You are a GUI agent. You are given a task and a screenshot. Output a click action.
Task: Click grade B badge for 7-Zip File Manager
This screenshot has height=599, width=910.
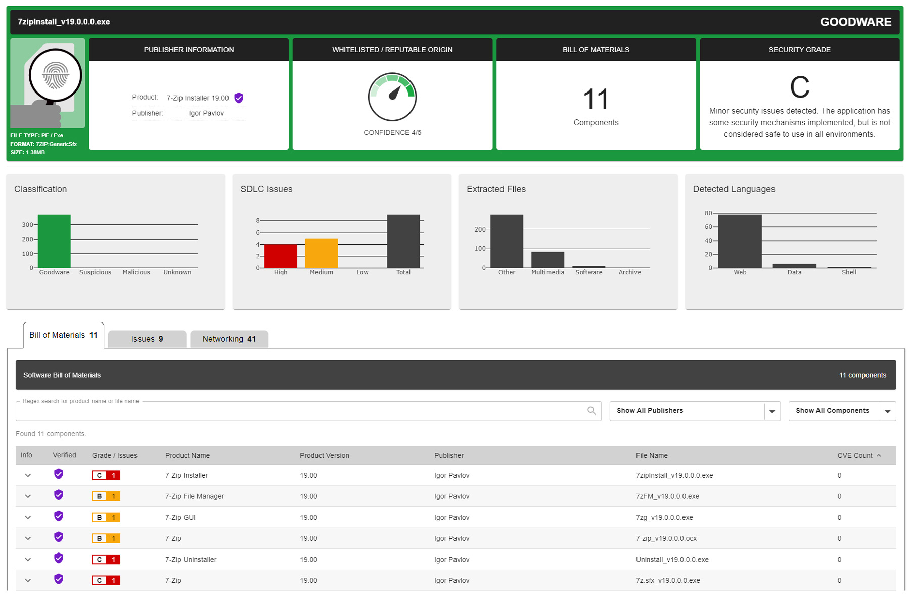(106, 496)
